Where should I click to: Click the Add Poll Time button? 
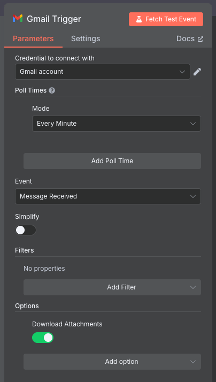112,161
